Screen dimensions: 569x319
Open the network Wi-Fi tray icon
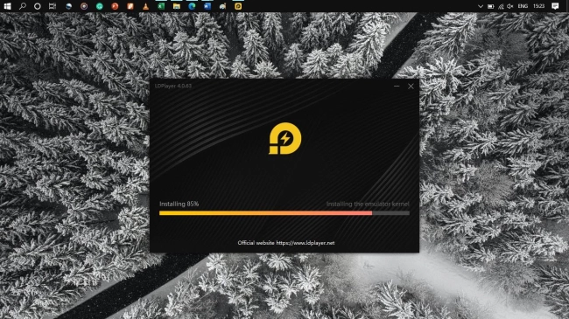(x=501, y=6)
